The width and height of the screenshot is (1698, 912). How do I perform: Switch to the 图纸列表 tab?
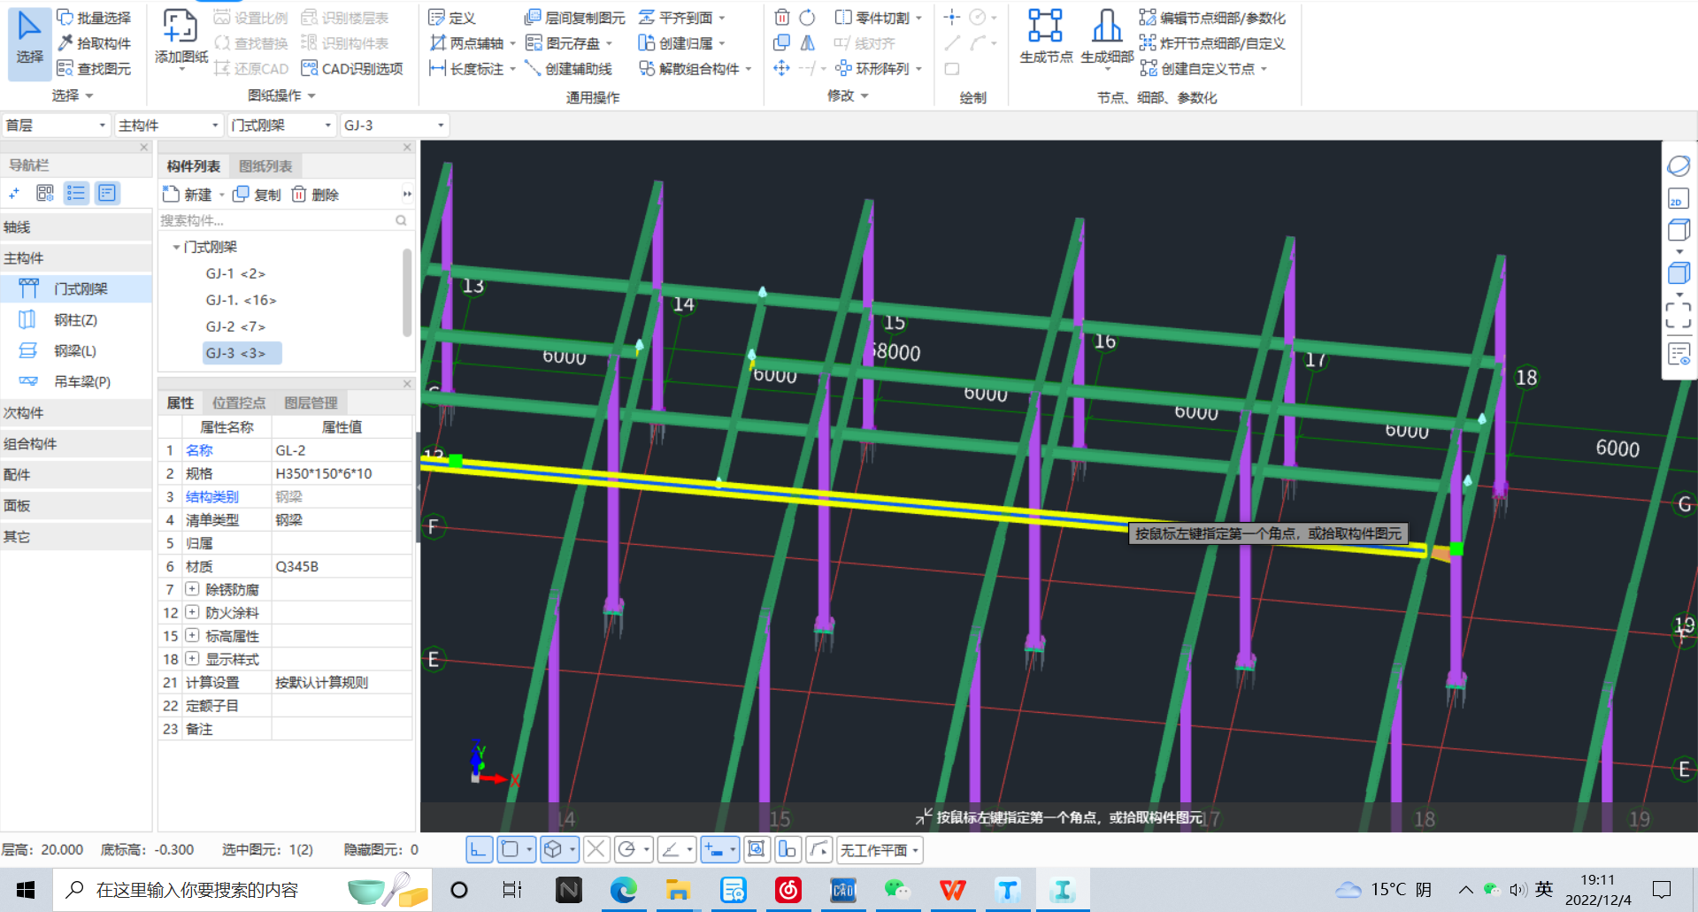(x=265, y=166)
